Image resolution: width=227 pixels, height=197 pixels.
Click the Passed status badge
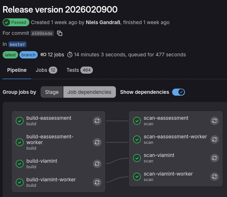coord(16,23)
